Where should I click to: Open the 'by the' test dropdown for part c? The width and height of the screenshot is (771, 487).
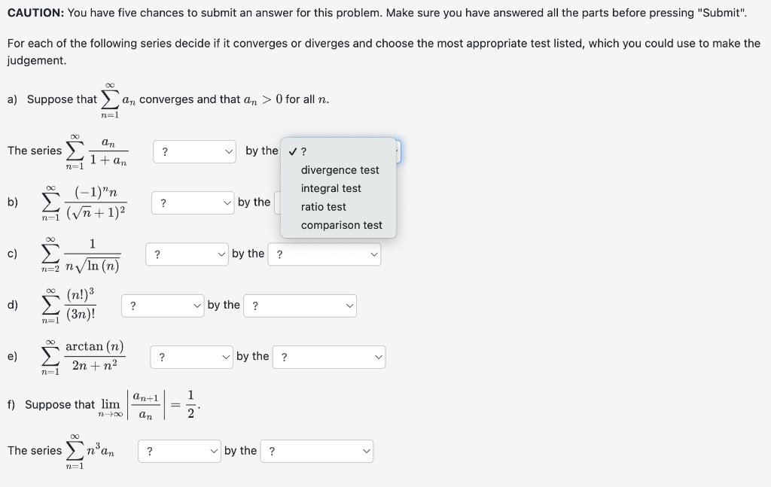[x=325, y=254]
